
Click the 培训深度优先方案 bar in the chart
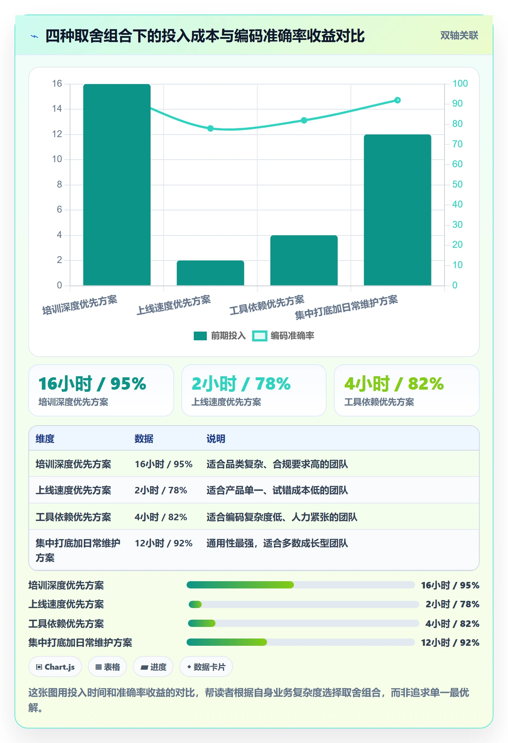tap(117, 185)
